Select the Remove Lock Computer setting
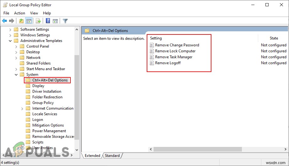This screenshot has height=166, width=289. coord(175,51)
